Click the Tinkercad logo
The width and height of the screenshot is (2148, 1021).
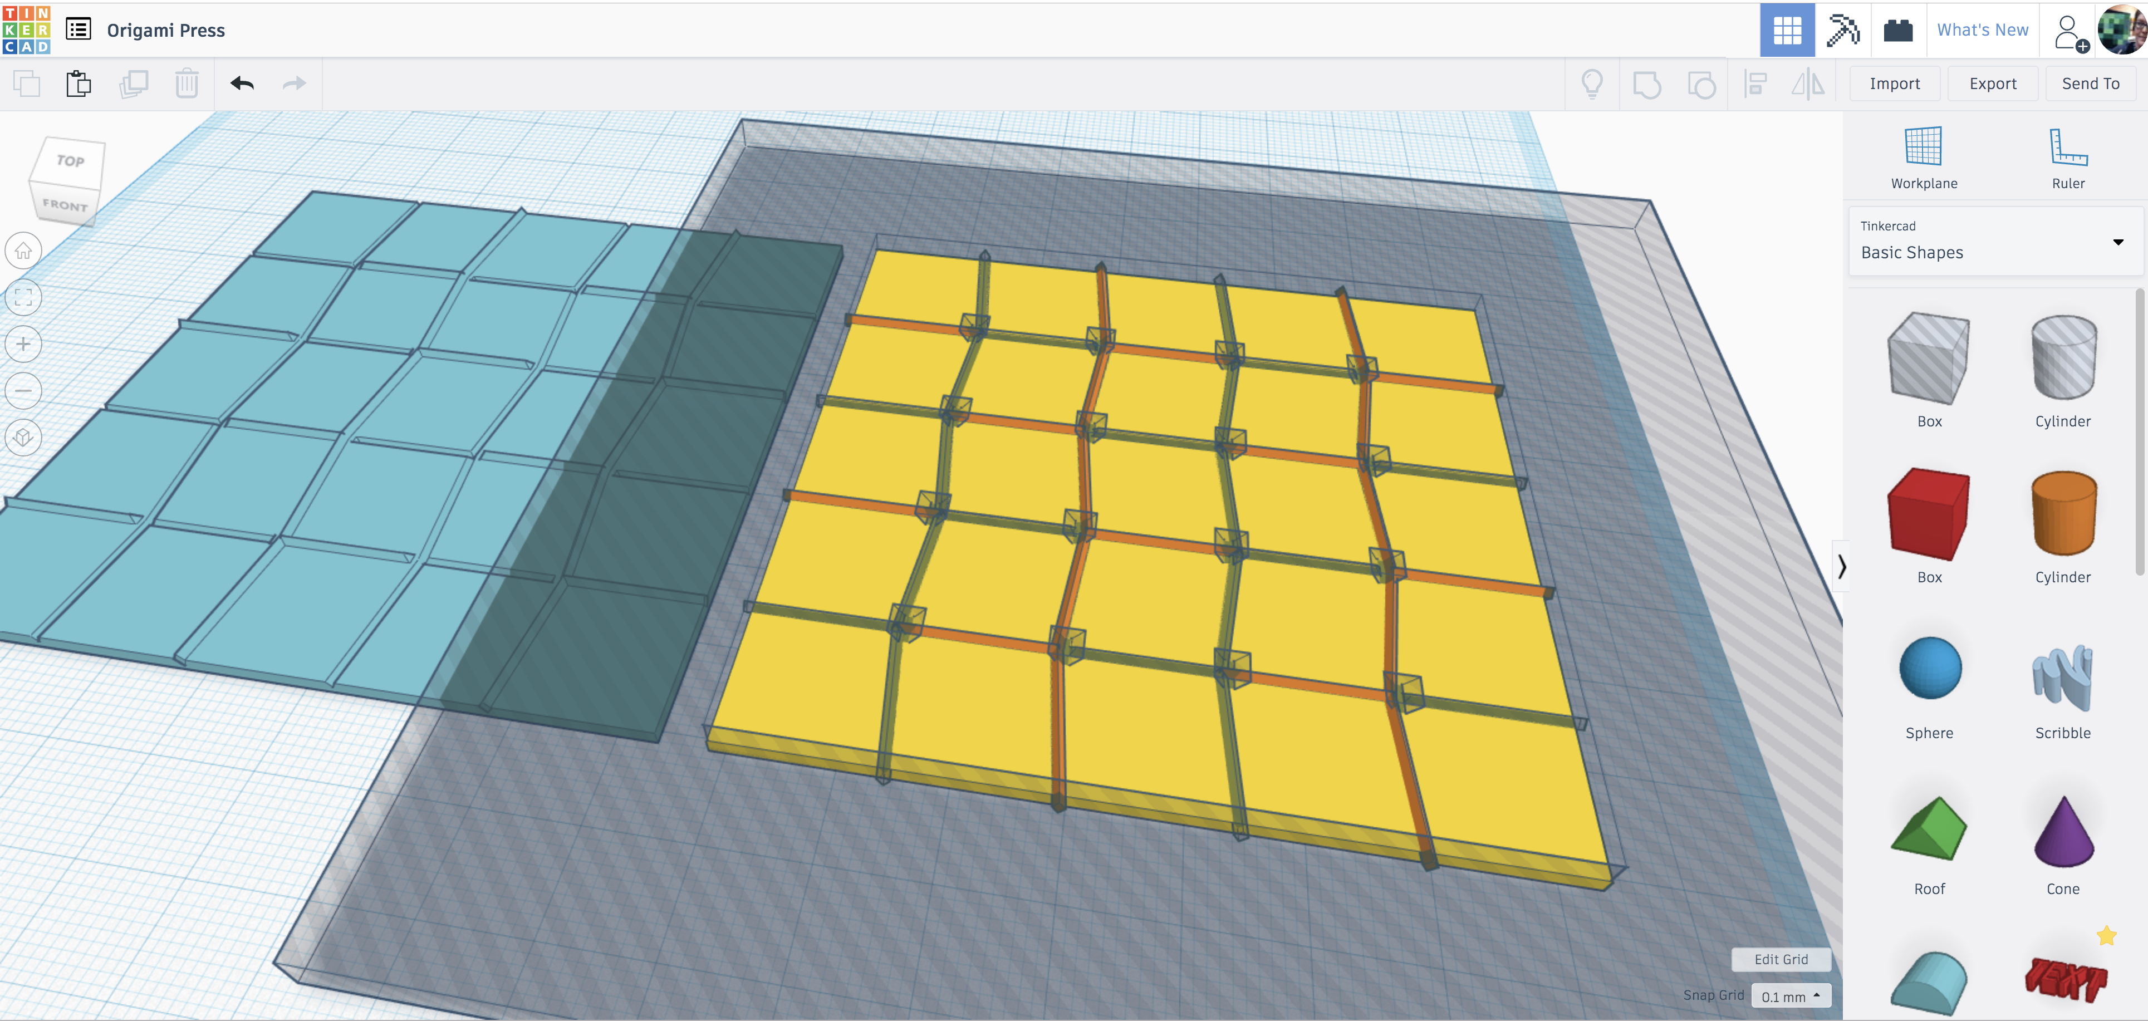tap(27, 29)
